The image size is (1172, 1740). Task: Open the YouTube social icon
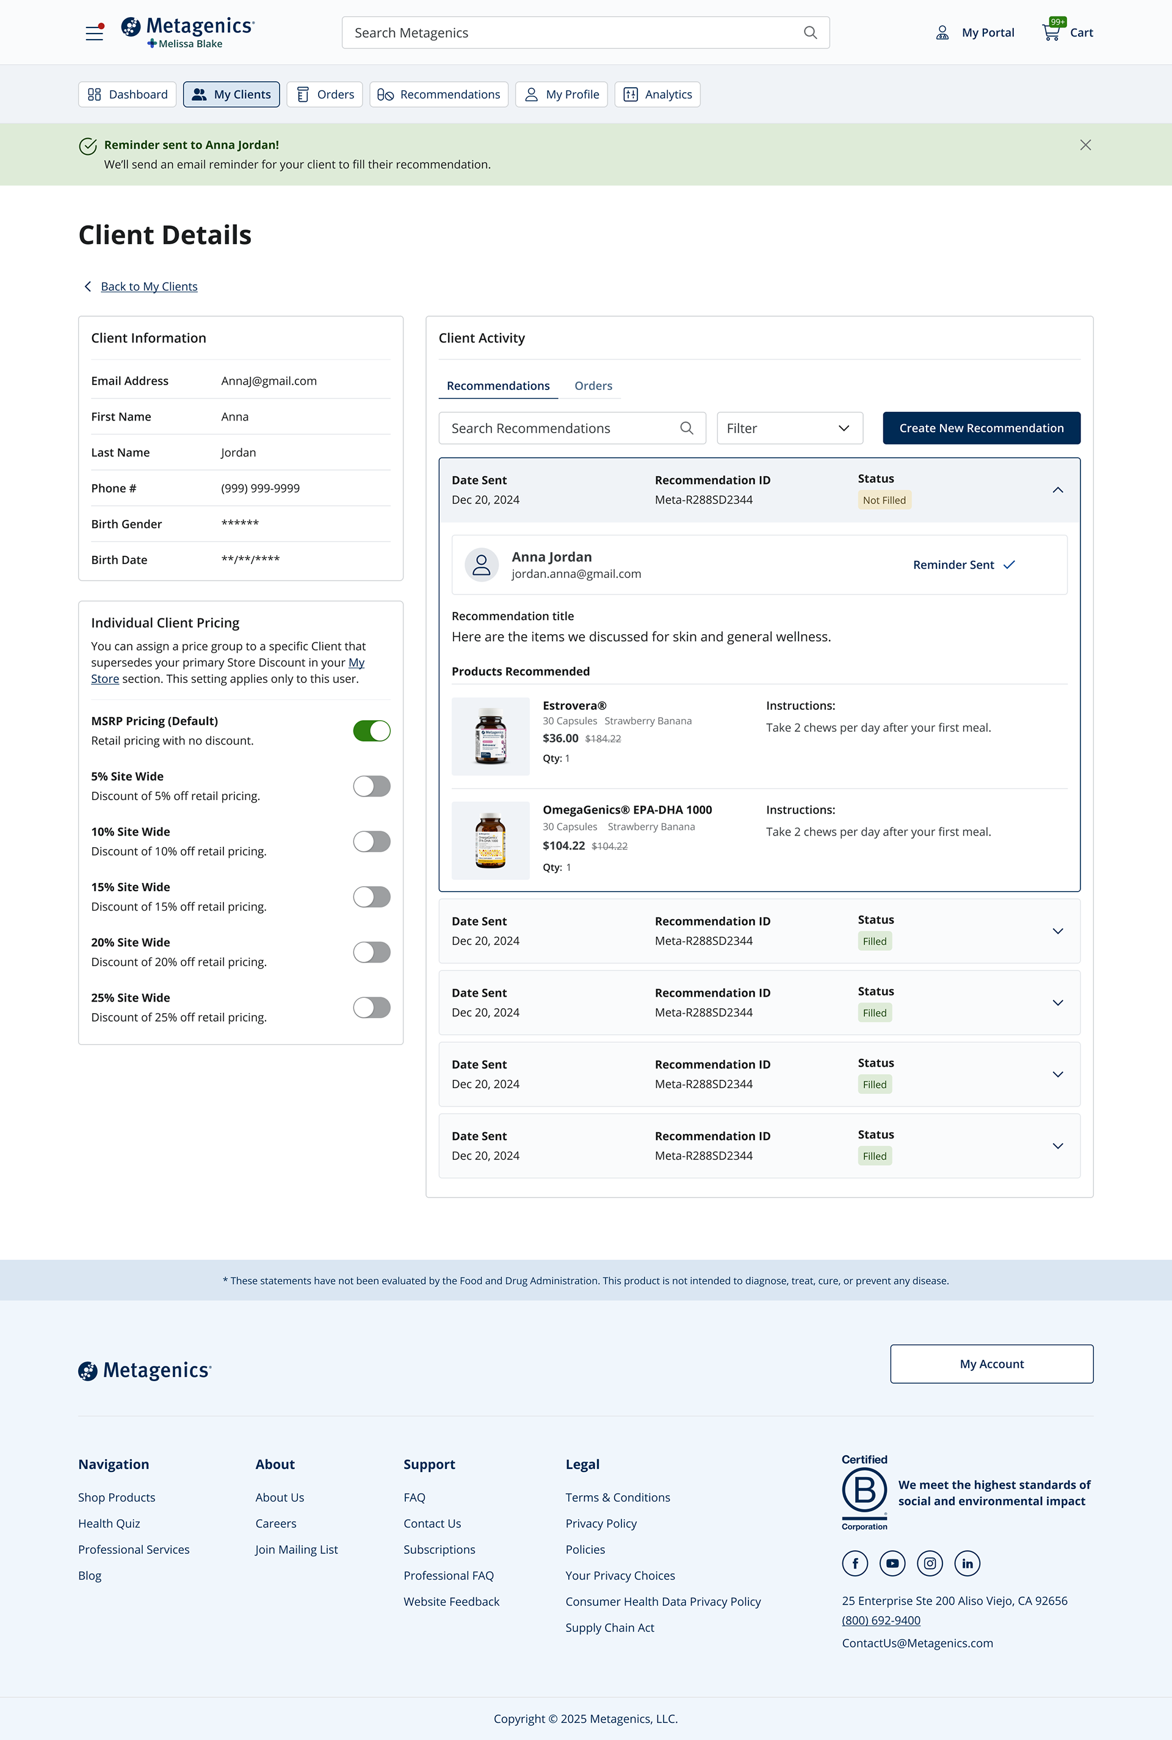892,1563
